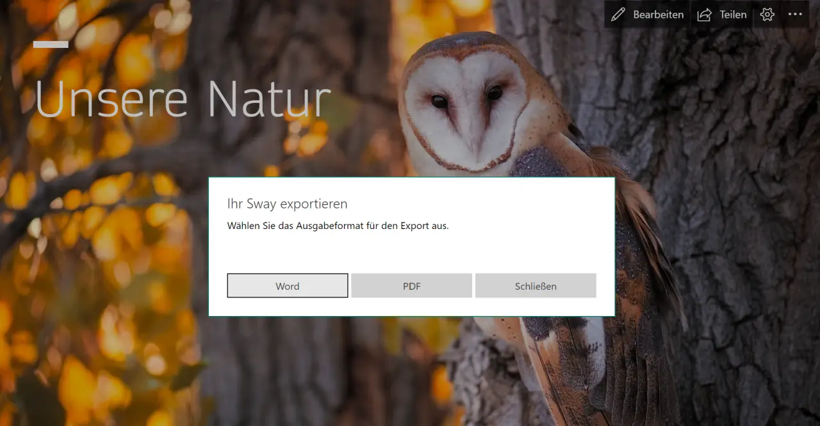Open the three-dots more options menu
The image size is (820, 426).
[x=795, y=15]
